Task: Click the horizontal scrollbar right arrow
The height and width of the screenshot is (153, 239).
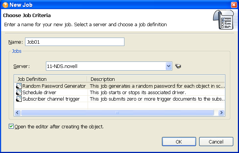Action: tap(222, 113)
